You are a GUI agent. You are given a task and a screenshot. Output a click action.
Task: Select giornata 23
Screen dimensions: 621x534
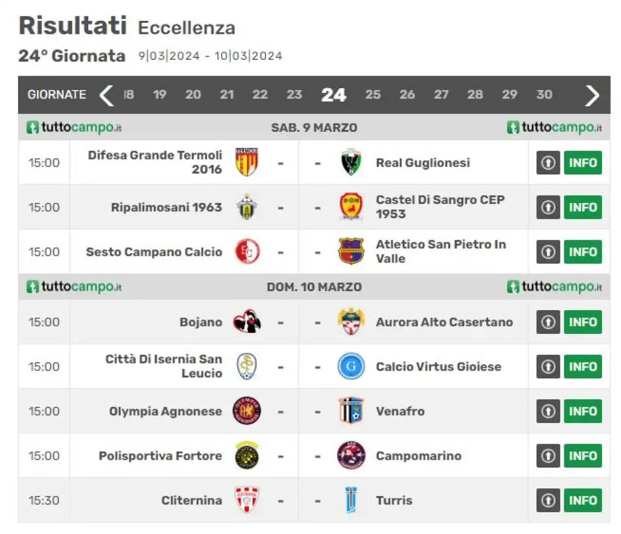coord(294,94)
